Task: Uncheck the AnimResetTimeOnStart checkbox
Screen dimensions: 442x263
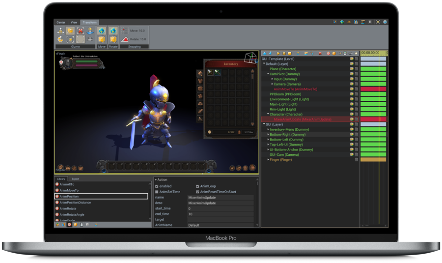Action: pos(197,192)
